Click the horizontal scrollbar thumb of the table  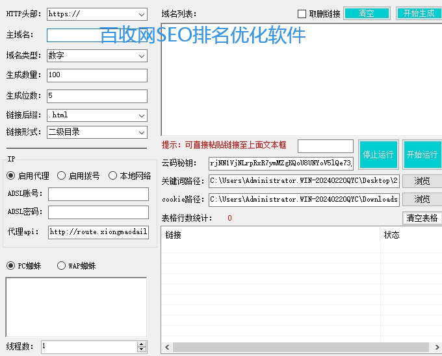(301, 348)
